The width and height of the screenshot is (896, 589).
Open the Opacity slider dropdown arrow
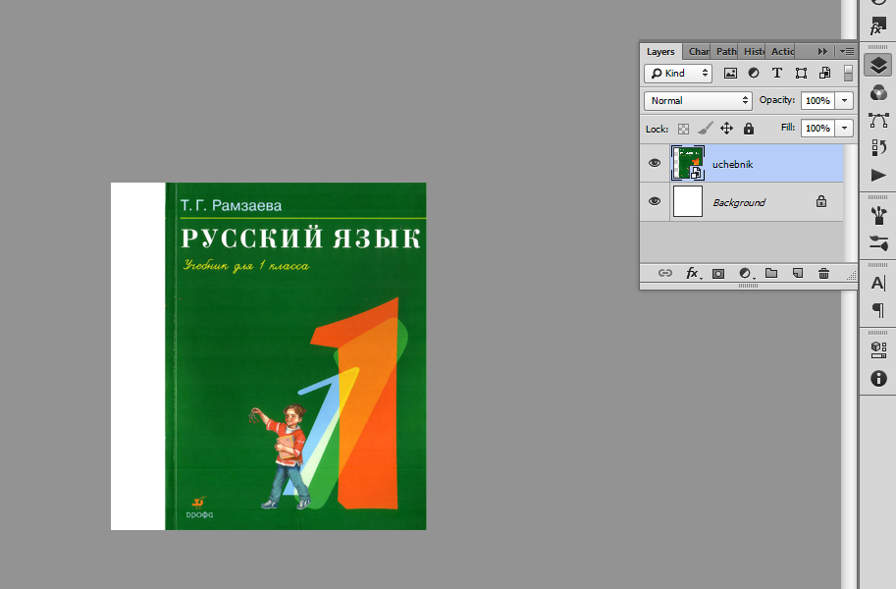844,101
